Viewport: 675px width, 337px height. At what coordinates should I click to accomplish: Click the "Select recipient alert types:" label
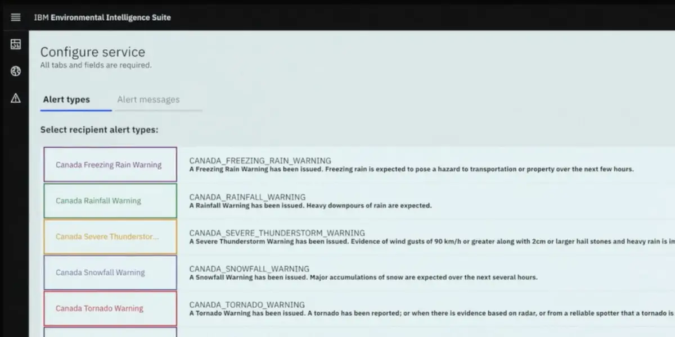99,130
